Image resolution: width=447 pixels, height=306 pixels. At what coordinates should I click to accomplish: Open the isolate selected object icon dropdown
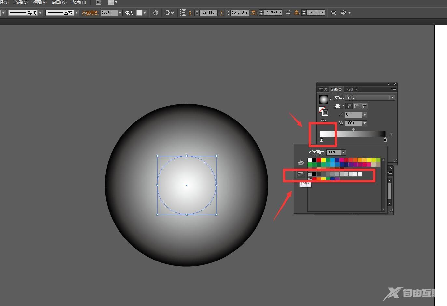345,13
